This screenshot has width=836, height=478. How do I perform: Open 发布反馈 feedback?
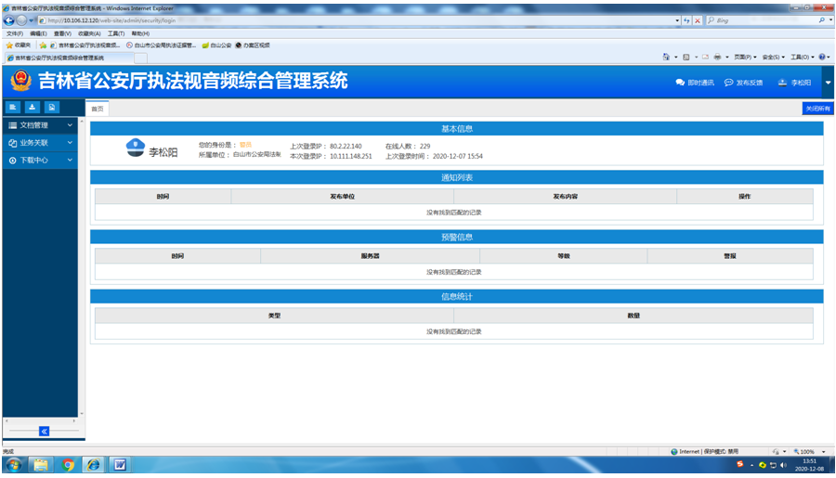coord(743,83)
